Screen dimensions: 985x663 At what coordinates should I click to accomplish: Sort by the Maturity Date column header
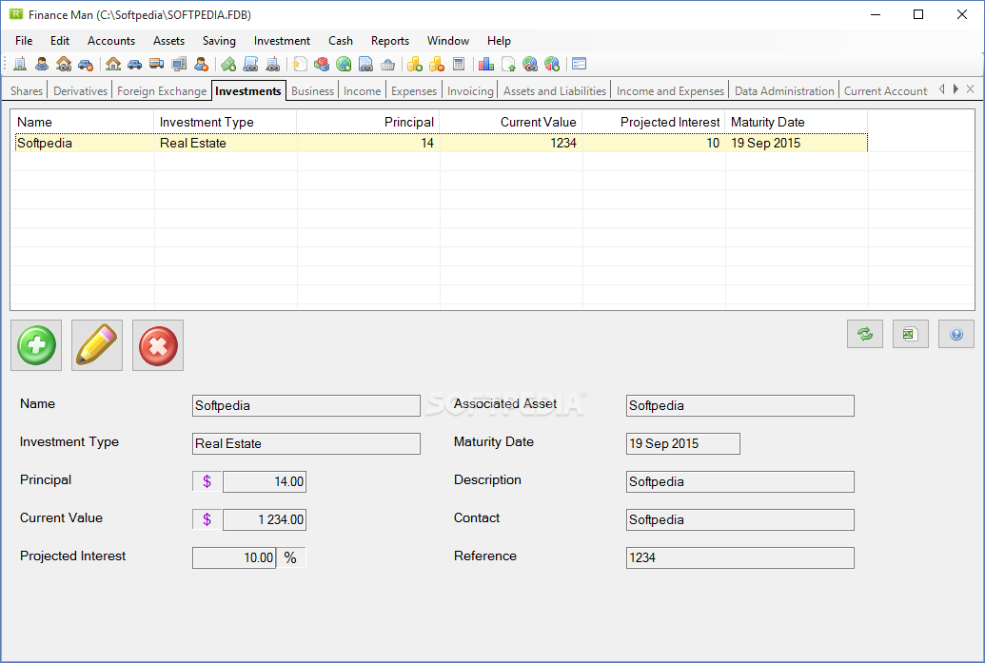pos(796,122)
